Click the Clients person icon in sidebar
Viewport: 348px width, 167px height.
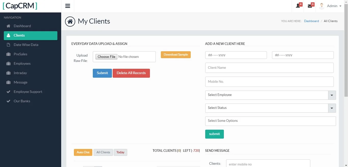(8, 35)
